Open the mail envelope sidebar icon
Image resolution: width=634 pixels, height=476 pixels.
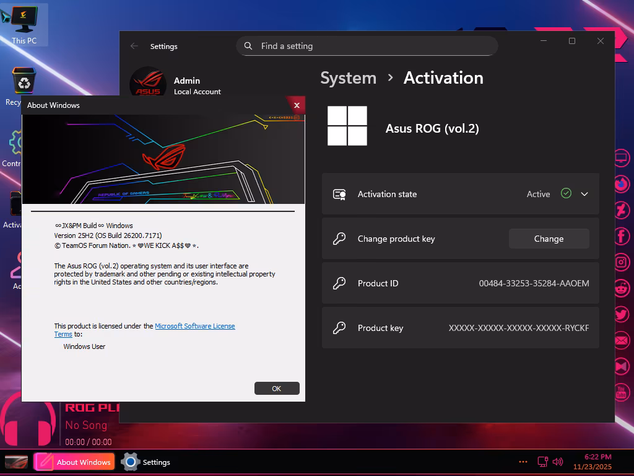pyautogui.click(x=622, y=340)
